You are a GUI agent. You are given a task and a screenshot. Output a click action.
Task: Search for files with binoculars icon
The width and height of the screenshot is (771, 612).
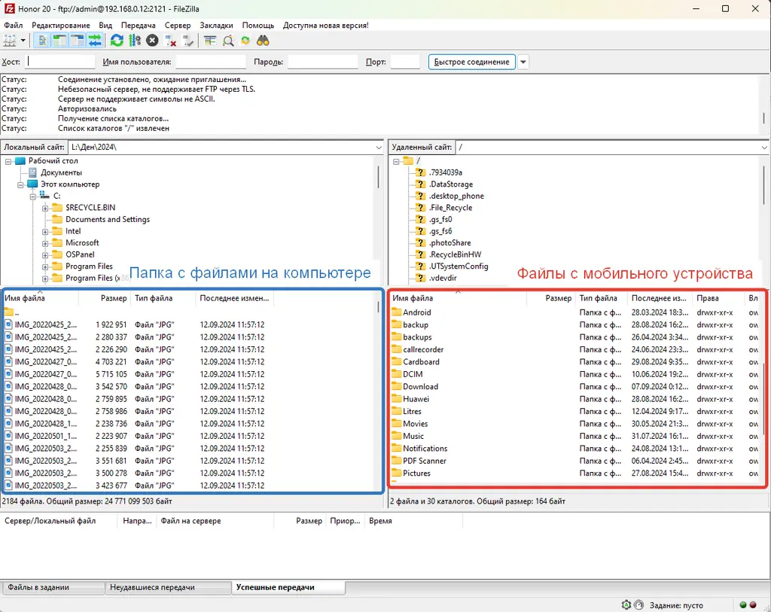click(263, 41)
